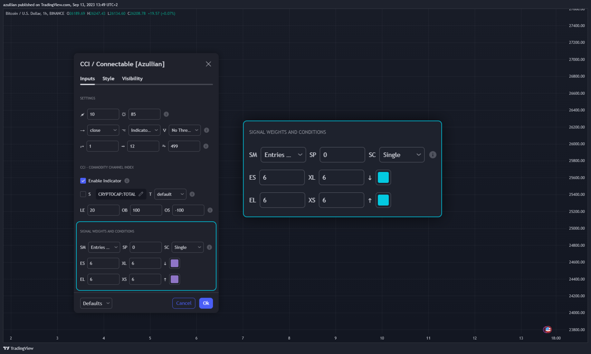The image size is (591, 354).
Task: Focus the length field showing 10
Action: pos(103,114)
